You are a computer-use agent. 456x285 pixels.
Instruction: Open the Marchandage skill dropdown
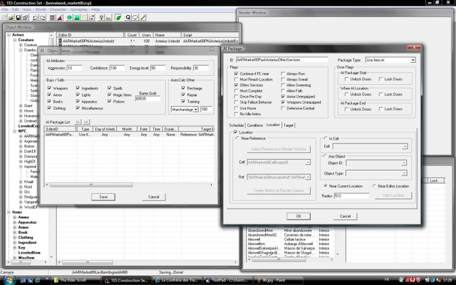(x=196, y=109)
